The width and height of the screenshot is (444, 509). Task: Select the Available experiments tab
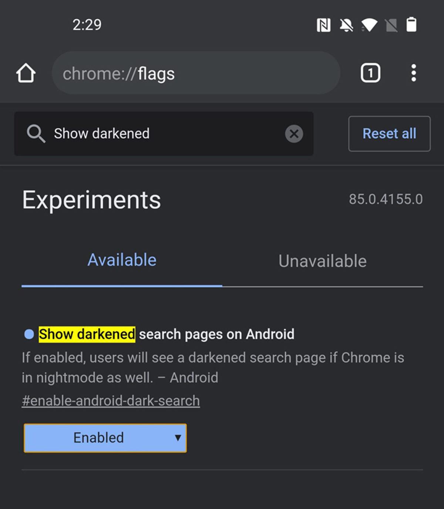pyautogui.click(x=121, y=260)
